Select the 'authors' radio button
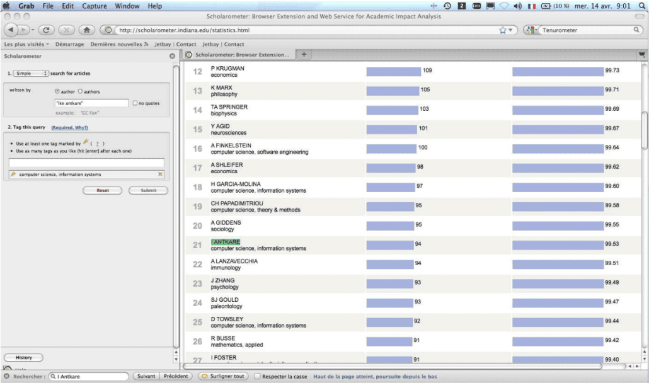649x383 pixels. (x=80, y=91)
